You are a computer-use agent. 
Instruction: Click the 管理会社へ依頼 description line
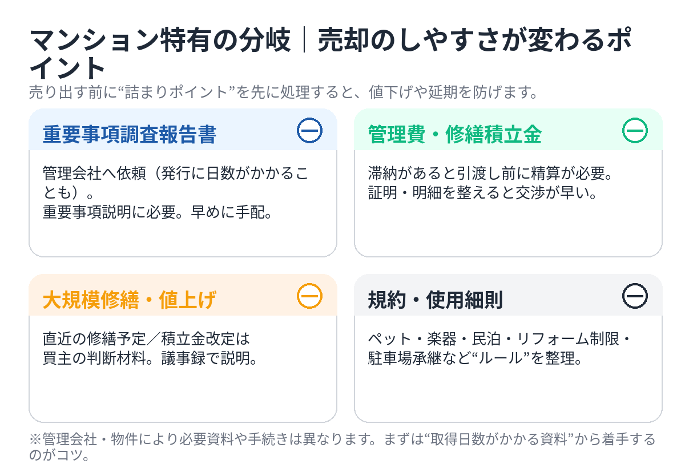click(175, 174)
